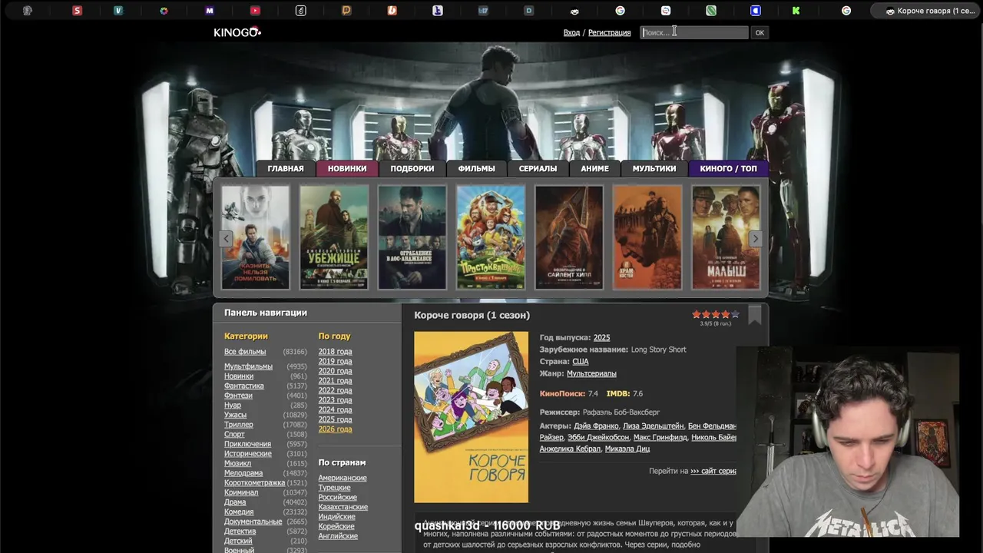Open the Короткометражка category
Image resolution: width=983 pixels, height=553 pixels.
[254, 483]
